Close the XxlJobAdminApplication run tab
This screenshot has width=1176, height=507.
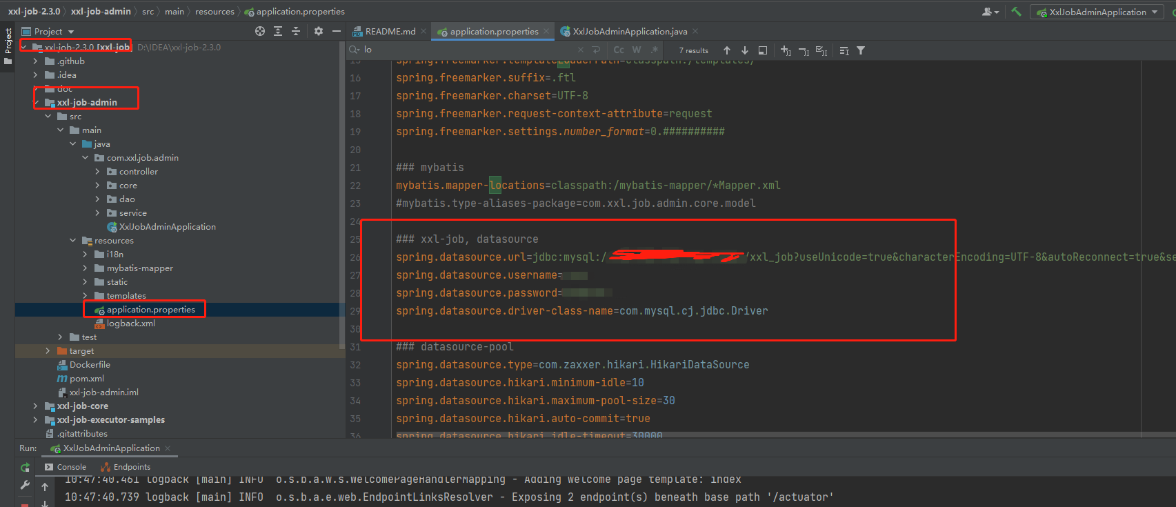[168, 448]
